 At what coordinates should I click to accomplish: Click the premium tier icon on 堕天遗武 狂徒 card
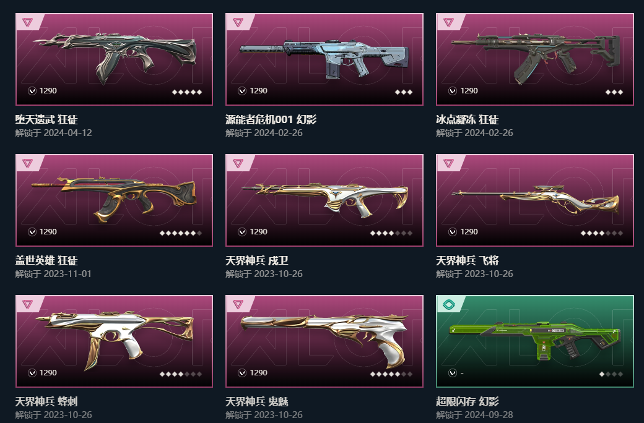(27, 22)
